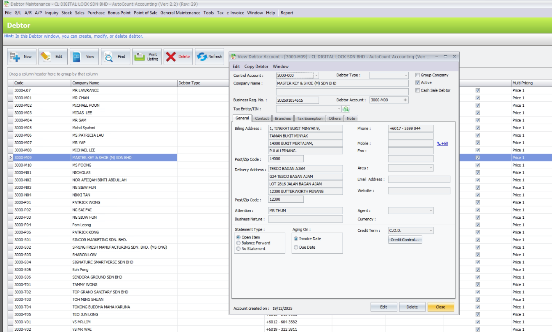This screenshot has height=332, width=552.
Task: Tick the Group Company checkbox
Action: pos(417,75)
